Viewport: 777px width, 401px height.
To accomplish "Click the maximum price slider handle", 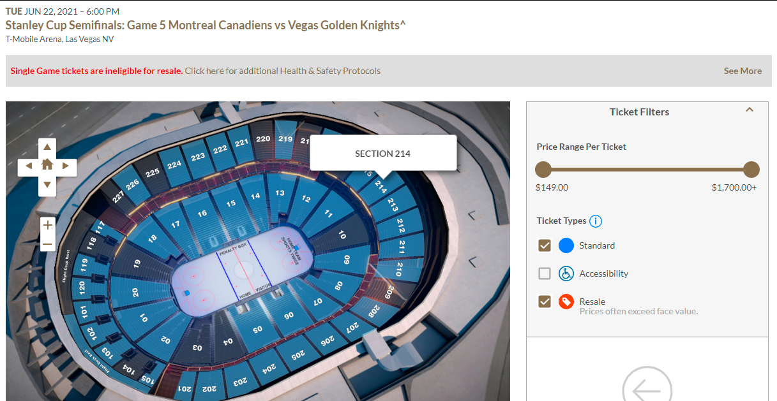I will 751,170.
